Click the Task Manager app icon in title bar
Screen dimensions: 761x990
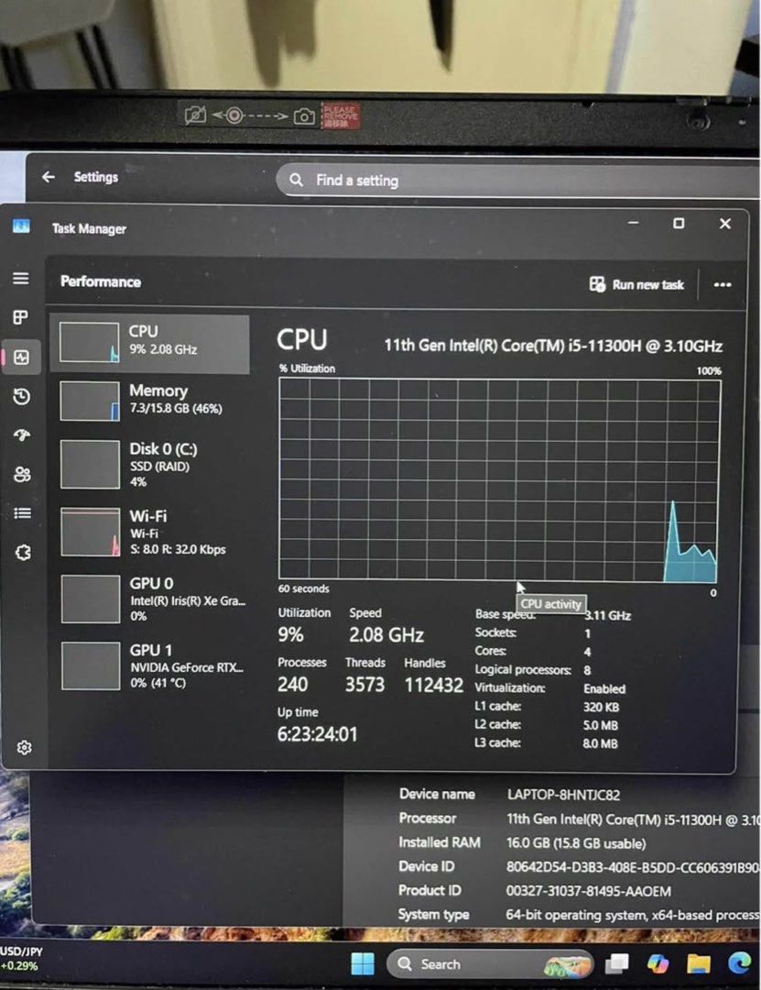click(21, 226)
